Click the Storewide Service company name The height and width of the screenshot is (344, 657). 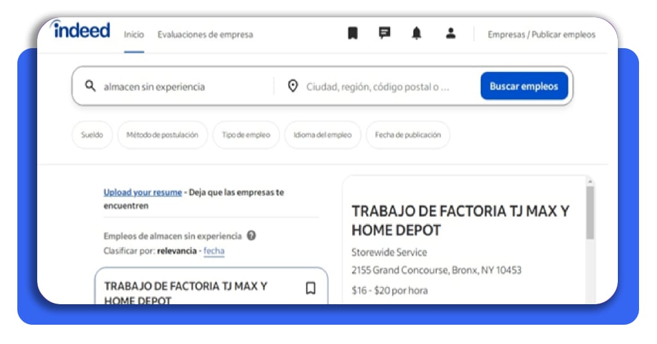pos(389,252)
